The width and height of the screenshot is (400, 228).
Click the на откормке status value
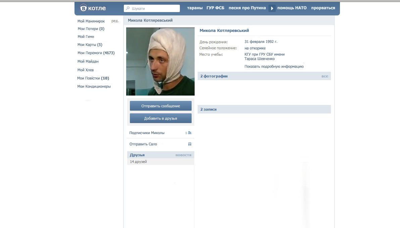[255, 48]
